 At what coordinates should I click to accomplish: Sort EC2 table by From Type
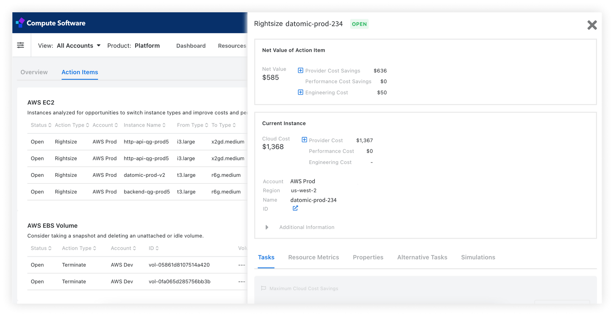click(x=192, y=125)
